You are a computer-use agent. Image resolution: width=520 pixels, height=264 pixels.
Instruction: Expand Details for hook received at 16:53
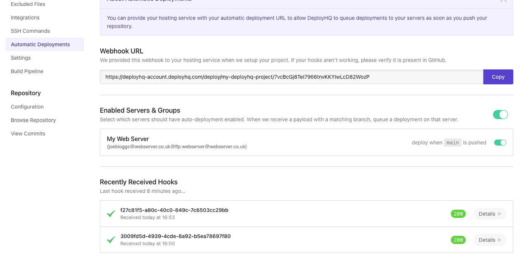(489, 214)
